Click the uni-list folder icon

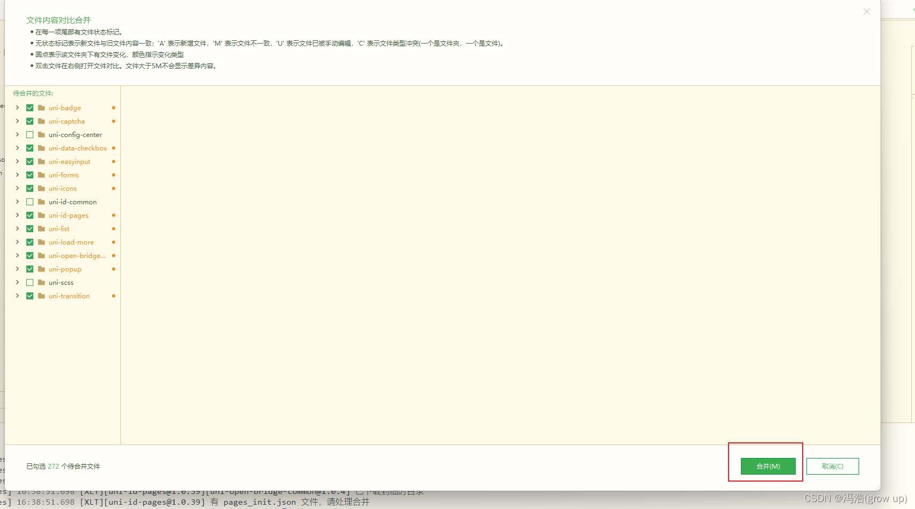41,228
